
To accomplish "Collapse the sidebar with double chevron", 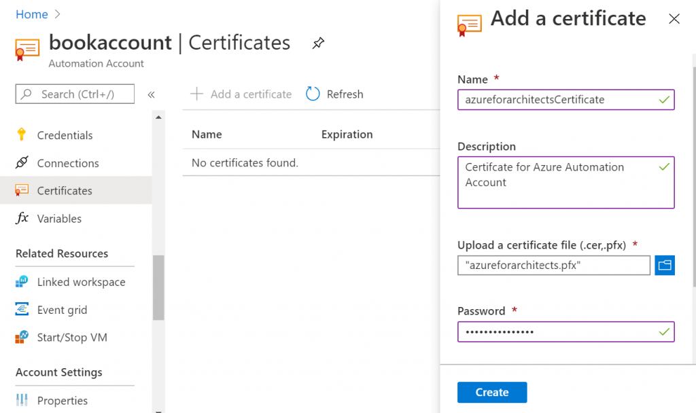I will point(151,94).
